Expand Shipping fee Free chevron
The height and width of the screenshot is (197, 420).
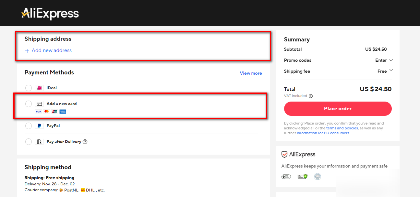(391, 70)
